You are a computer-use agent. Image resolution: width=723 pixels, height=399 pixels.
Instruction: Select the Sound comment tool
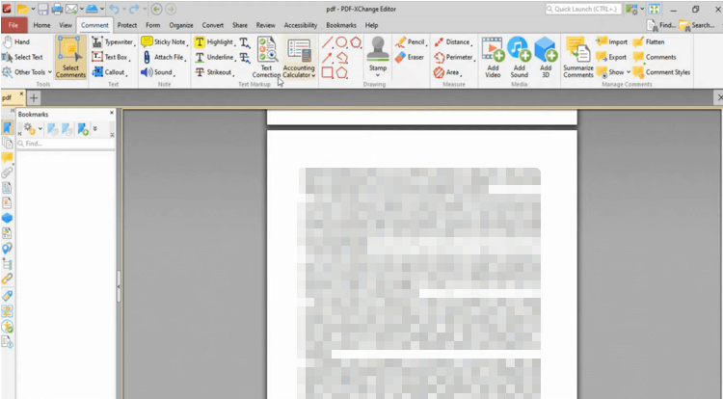(x=158, y=72)
